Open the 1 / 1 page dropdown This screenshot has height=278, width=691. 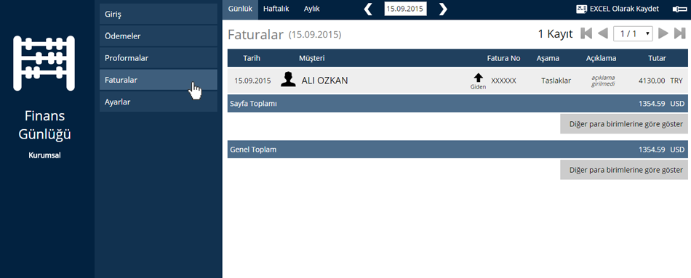[x=633, y=33]
